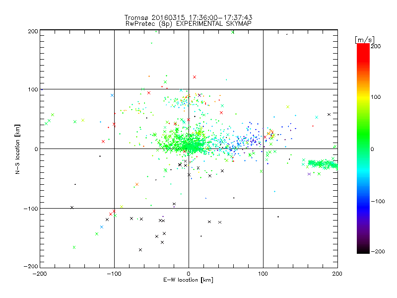Click the red X marker near N-S 120 above center

195,77
